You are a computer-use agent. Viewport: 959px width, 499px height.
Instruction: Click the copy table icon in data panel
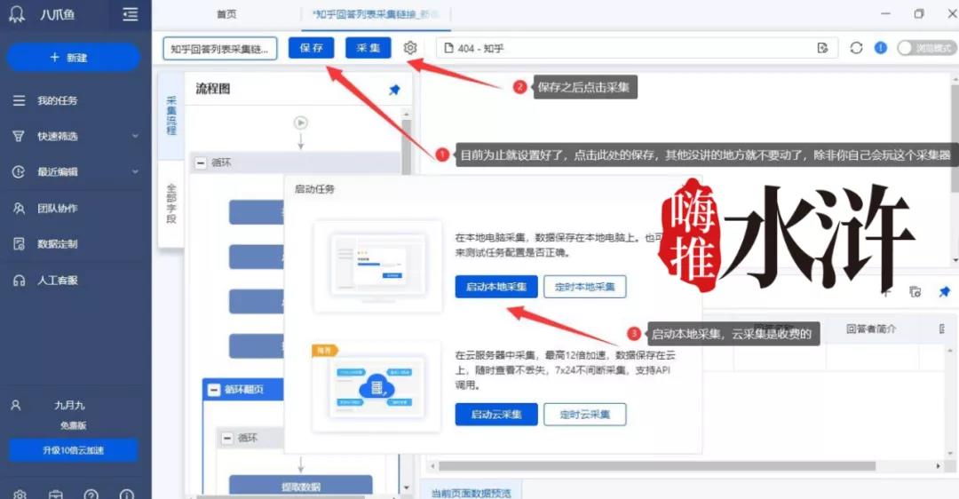[x=915, y=292]
